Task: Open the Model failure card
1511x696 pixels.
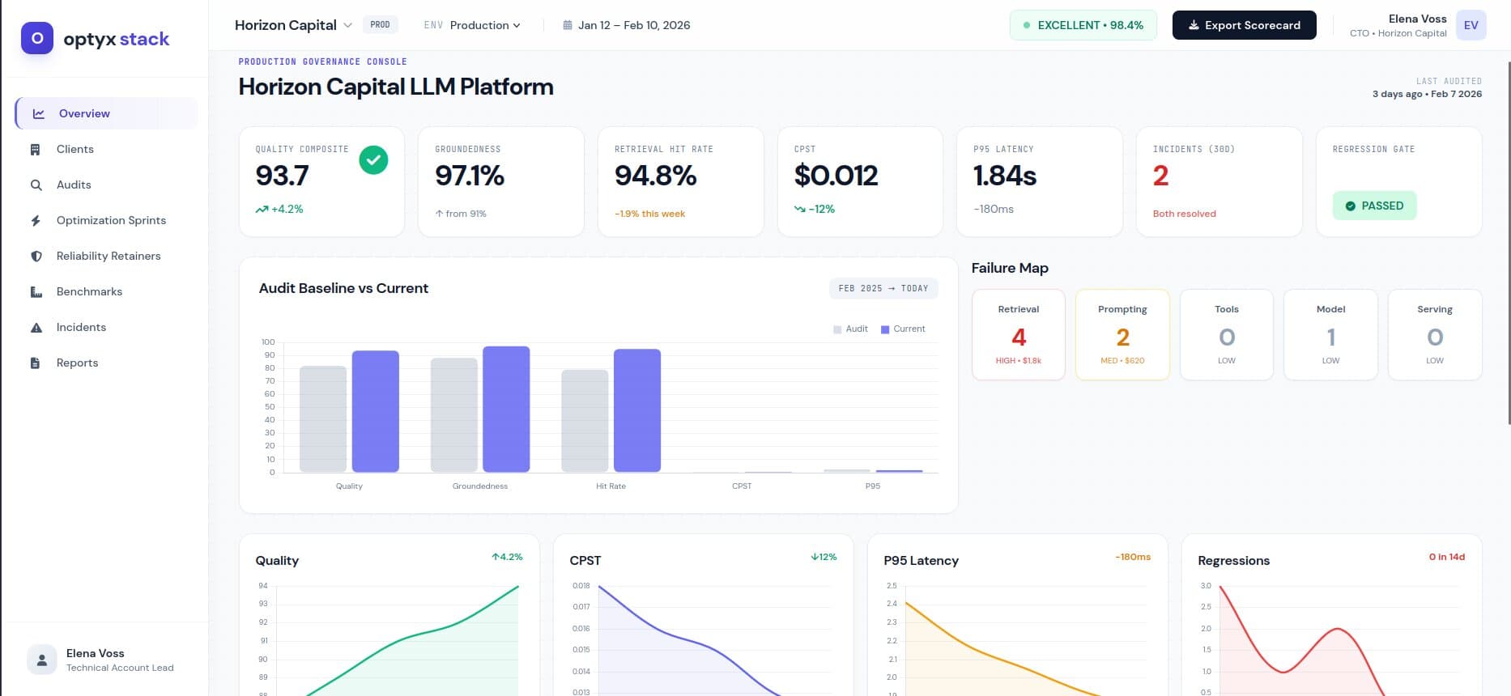Action: (x=1330, y=334)
